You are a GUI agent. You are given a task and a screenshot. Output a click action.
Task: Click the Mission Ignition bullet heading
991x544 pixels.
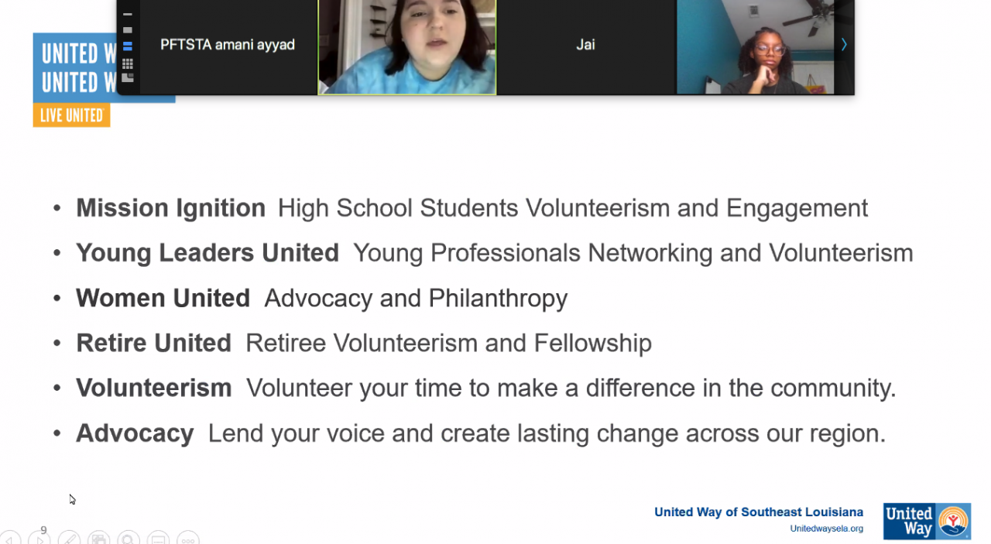[x=170, y=208]
